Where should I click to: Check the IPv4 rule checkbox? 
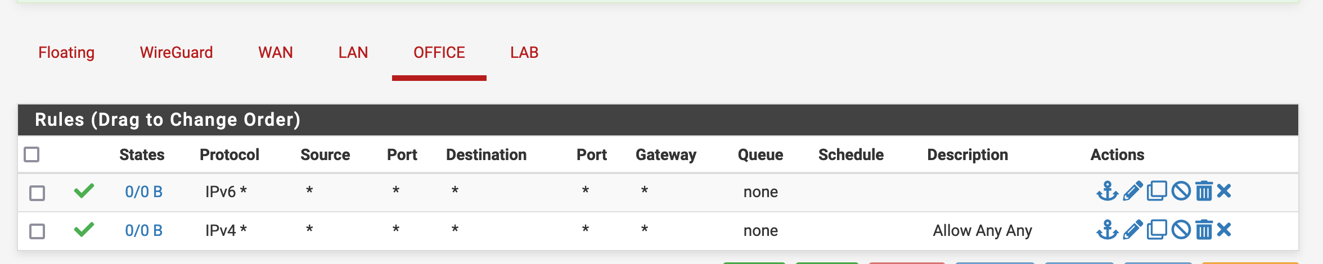coord(37,231)
